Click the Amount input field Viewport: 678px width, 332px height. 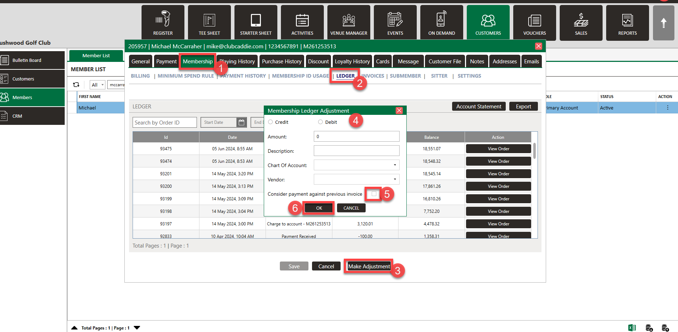356,136
